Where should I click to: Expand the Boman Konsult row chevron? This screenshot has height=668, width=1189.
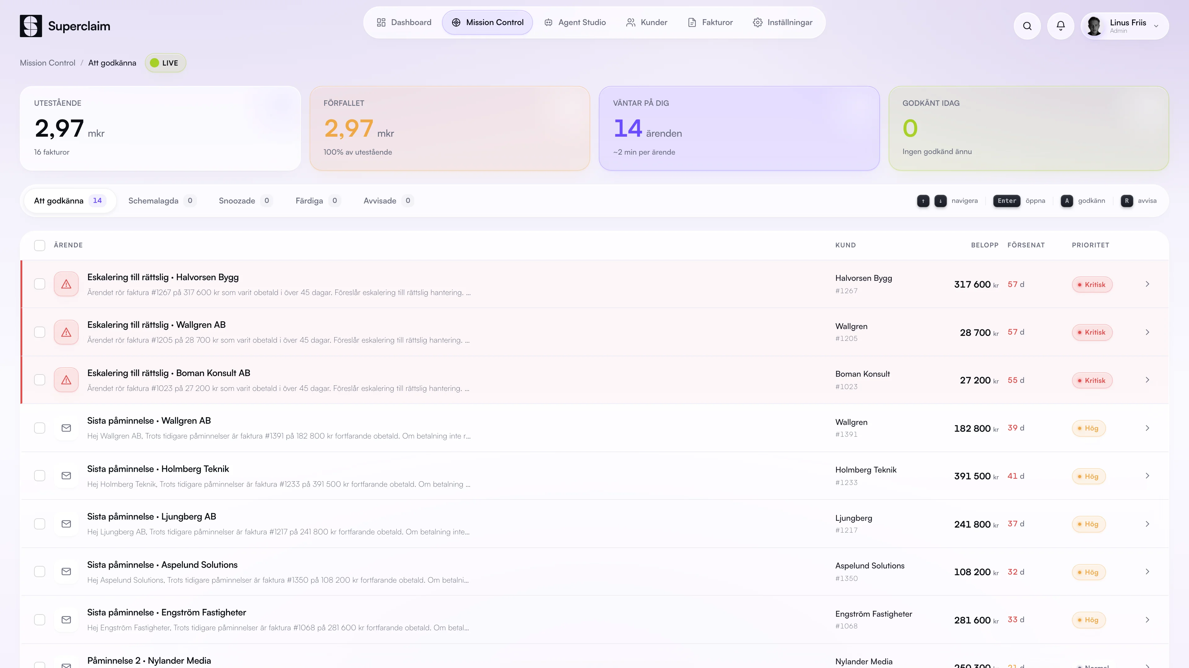click(x=1148, y=380)
